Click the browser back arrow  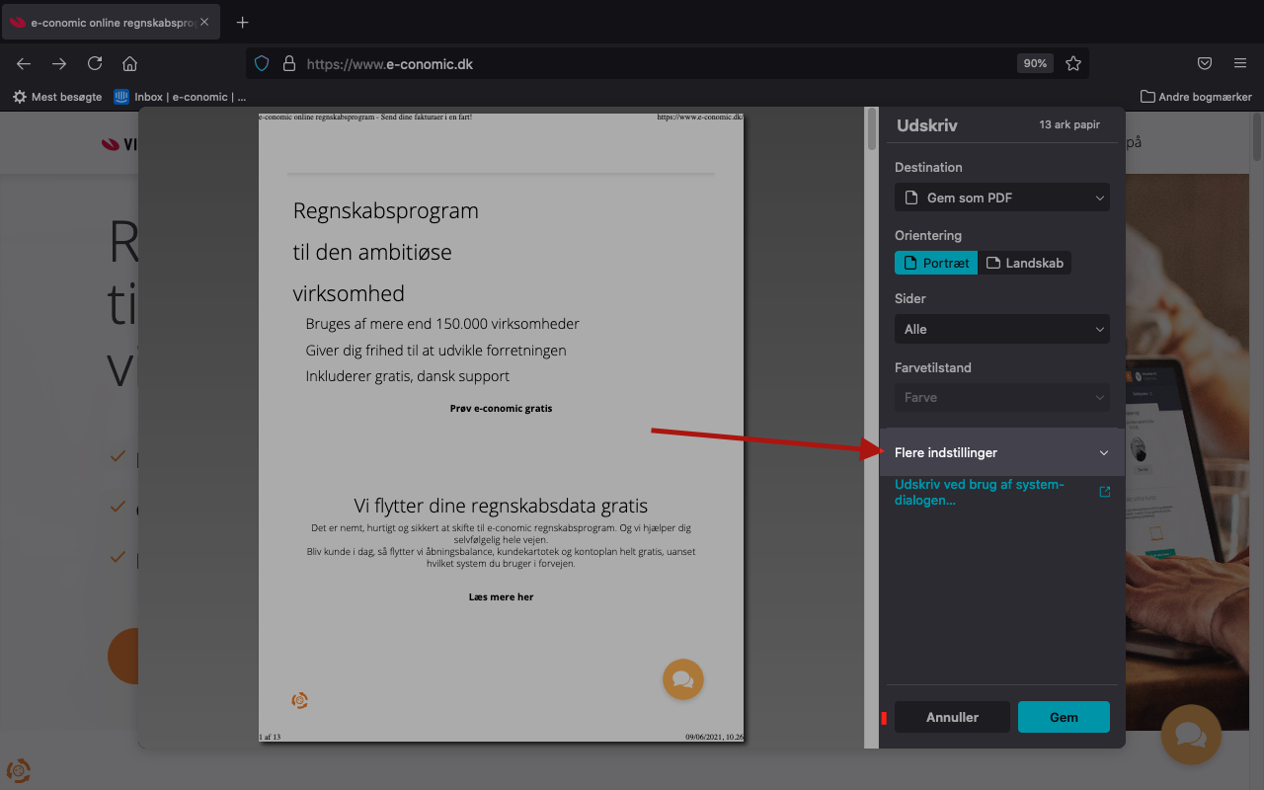point(24,63)
